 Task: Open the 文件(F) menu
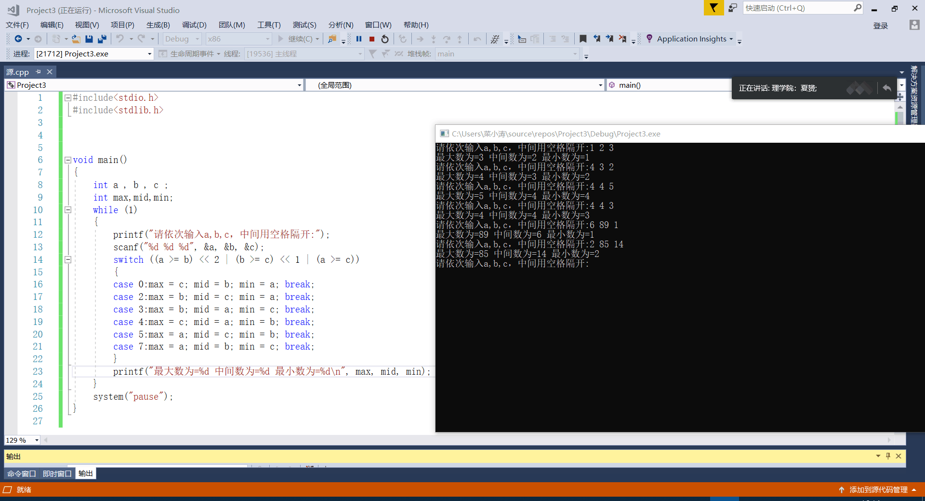[x=17, y=25]
